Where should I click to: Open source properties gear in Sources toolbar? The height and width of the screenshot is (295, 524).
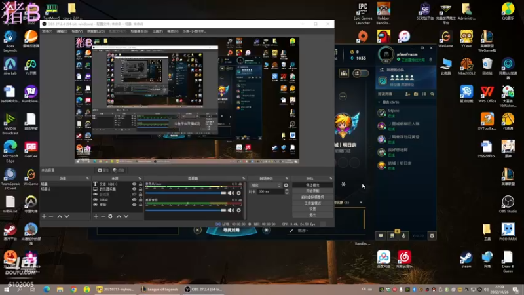coord(110,216)
